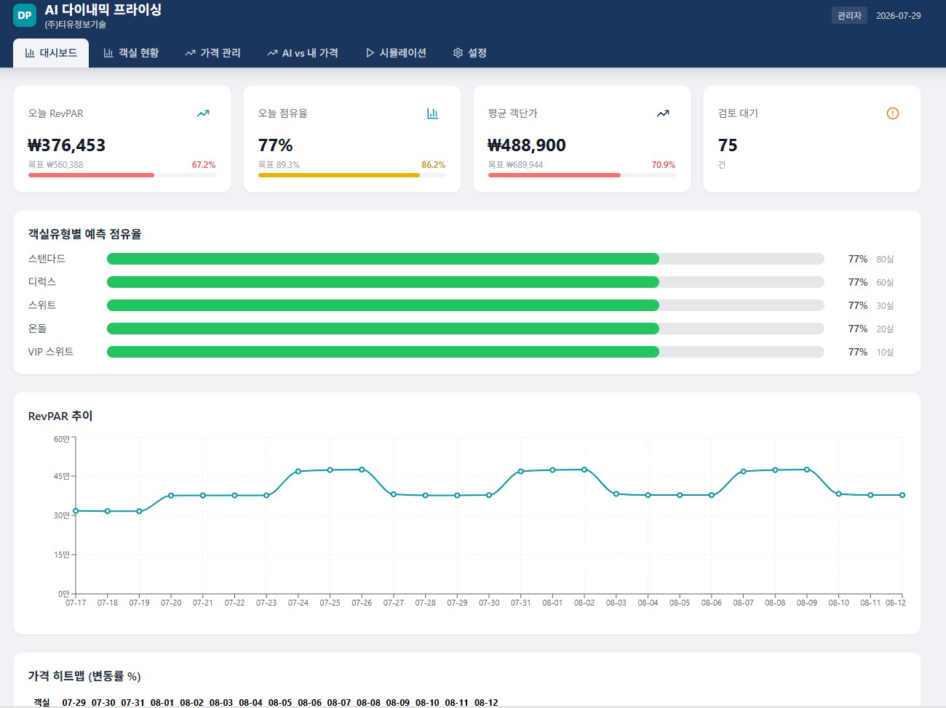Image resolution: width=946 pixels, height=708 pixels.
Task: Click the 08-12 data point on RevPAR chart
Action: (x=902, y=495)
